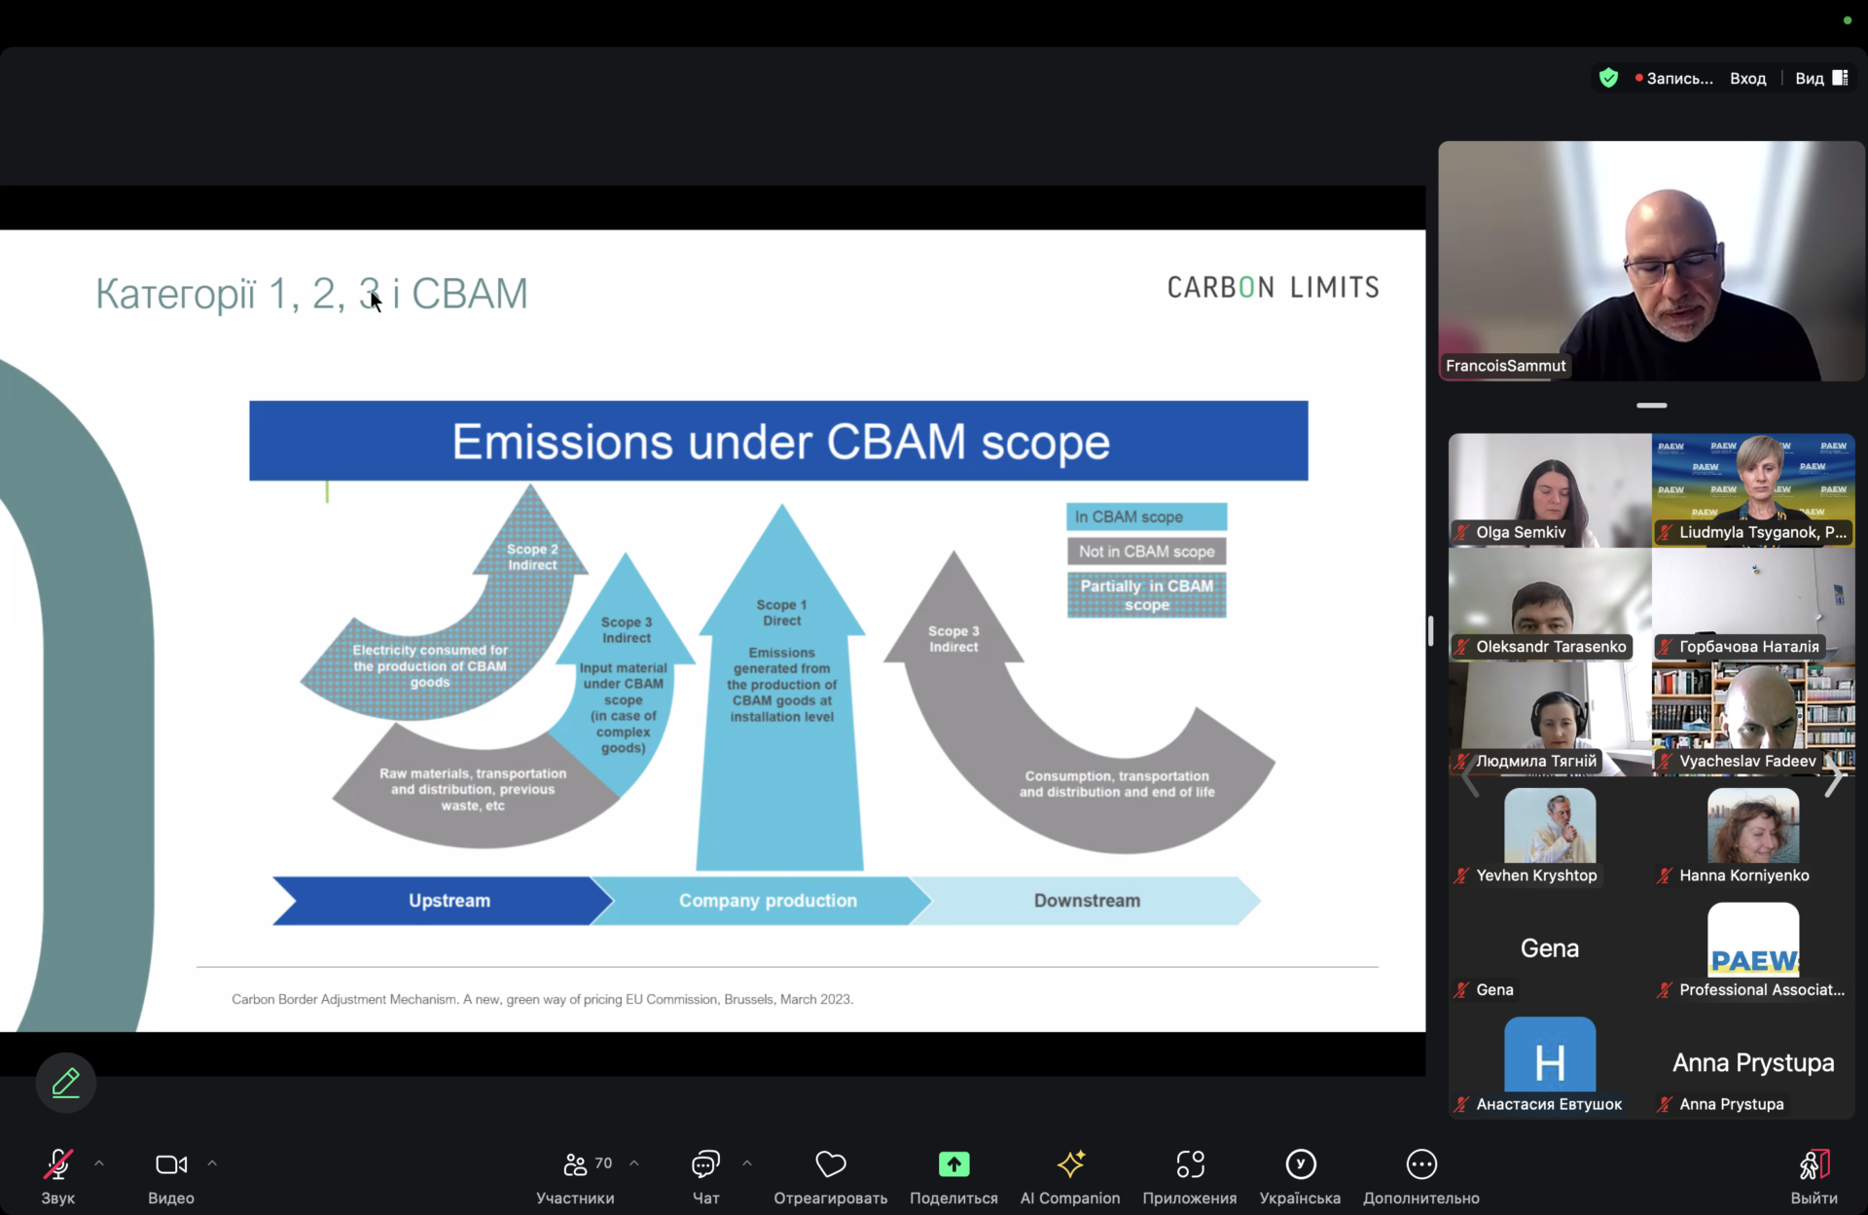Expand audio settings arrow next to microphone
Image resolution: width=1868 pixels, height=1215 pixels.
click(x=99, y=1162)
